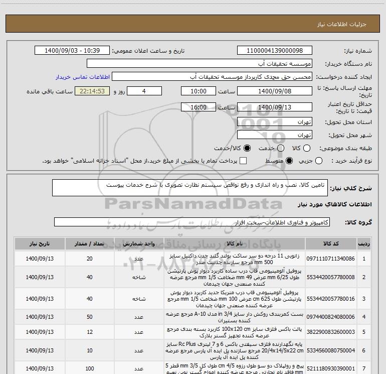
Task: Click quantity 10 in row 6
Action: 89,350
